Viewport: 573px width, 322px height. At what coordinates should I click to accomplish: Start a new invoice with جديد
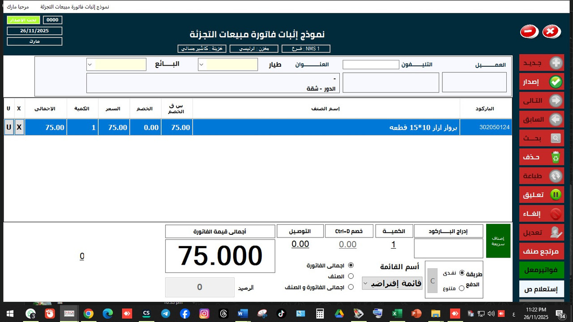click(x=542, y=63)
